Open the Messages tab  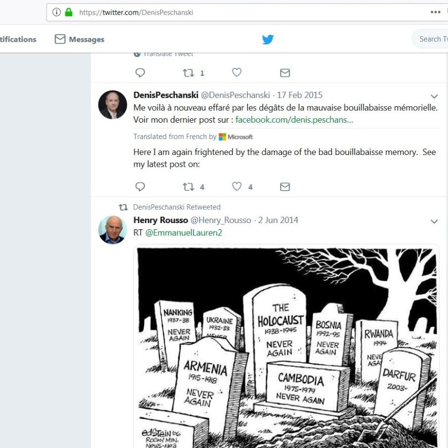coord(79,39)
